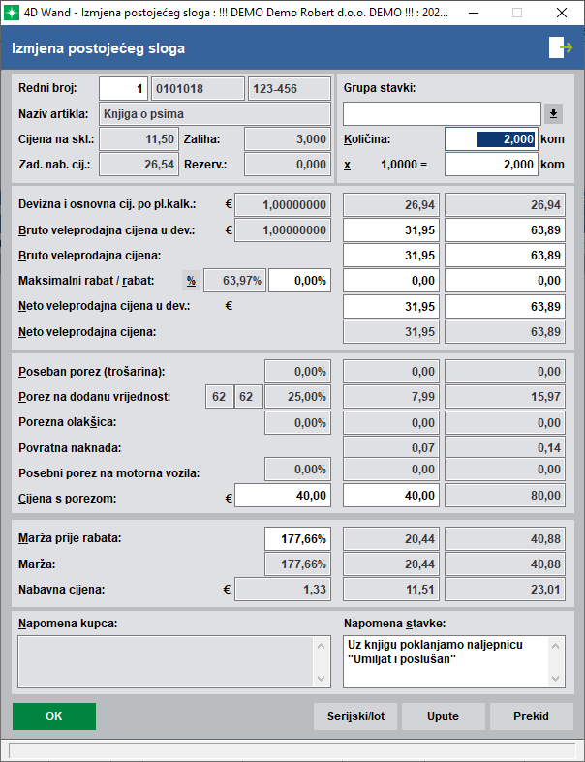Click the 4D Wand app icon in title bar

tap(12, 13)
